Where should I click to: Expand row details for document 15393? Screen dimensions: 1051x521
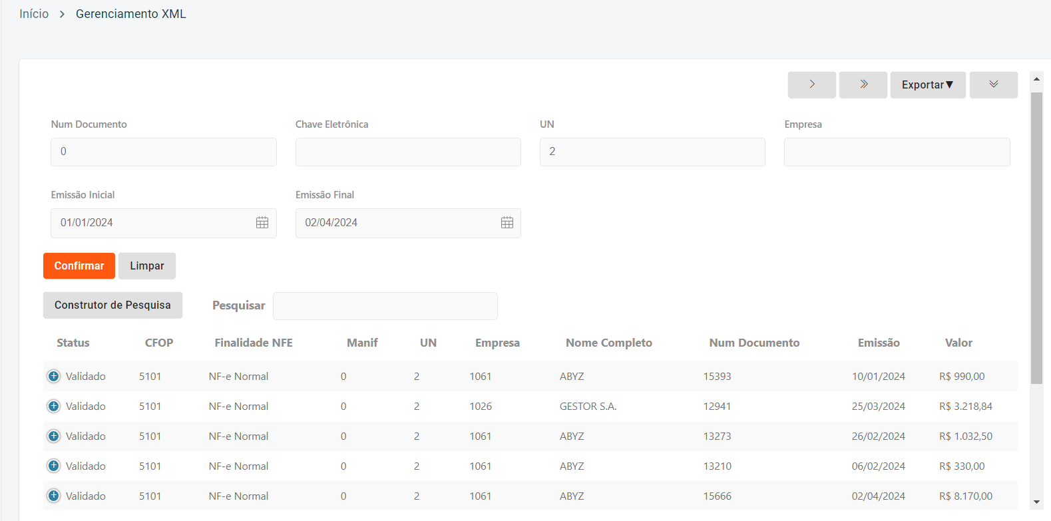[x=54, y=377]
